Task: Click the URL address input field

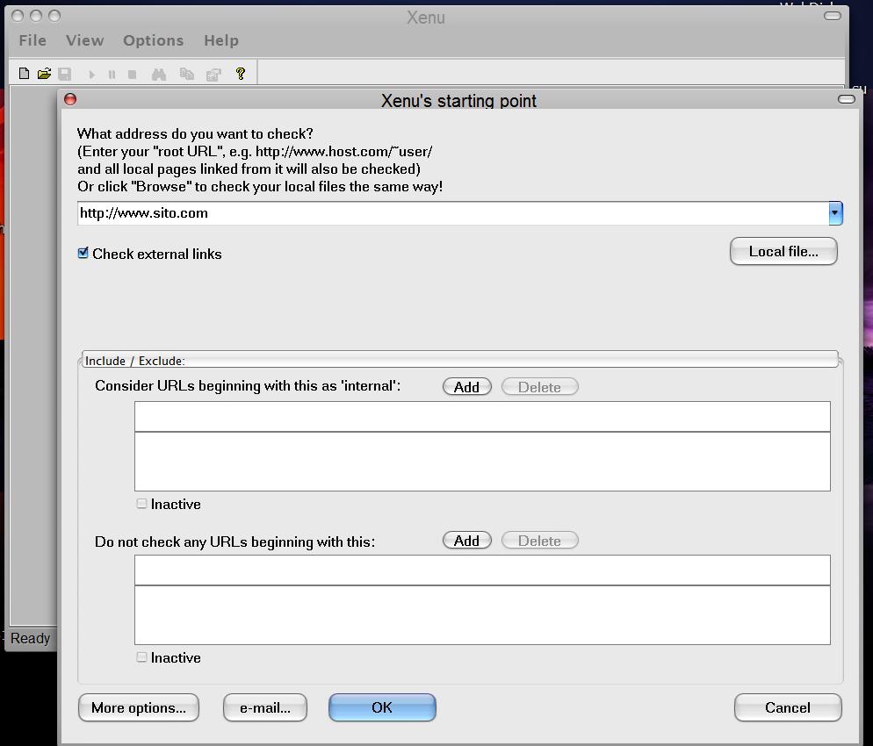Action: pos(452,213)
